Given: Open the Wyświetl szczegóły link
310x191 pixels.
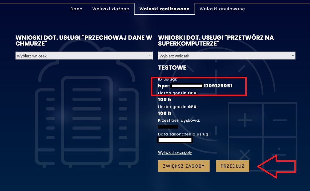Looking at the screenshot, I should [175, 153].
